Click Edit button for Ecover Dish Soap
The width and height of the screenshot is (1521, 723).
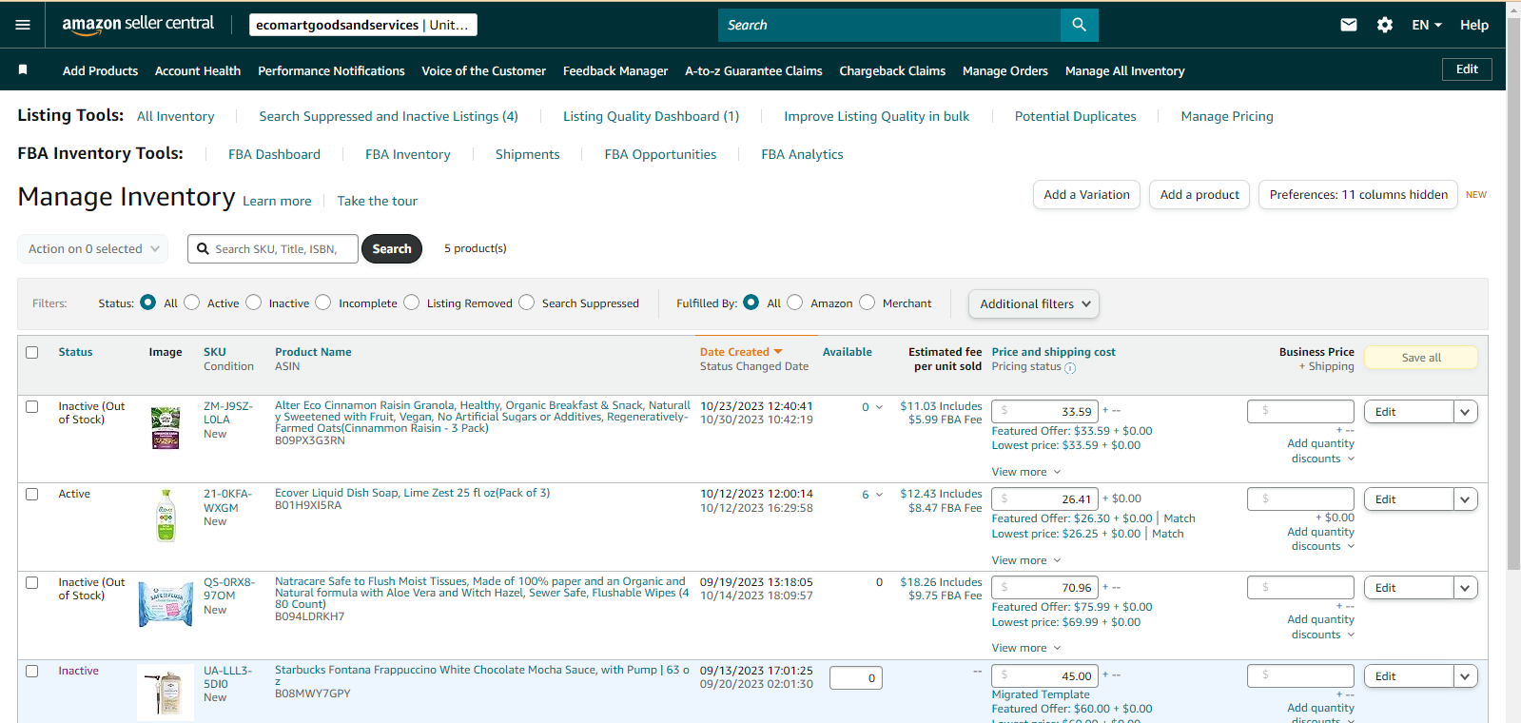click(1409, 499)
